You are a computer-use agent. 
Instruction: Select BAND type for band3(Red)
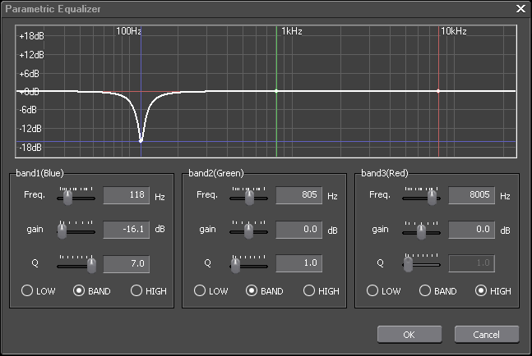coord(425,290)
